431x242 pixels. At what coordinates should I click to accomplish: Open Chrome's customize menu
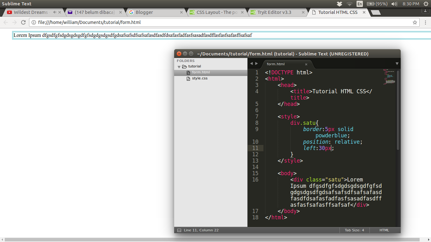[425, 22]
